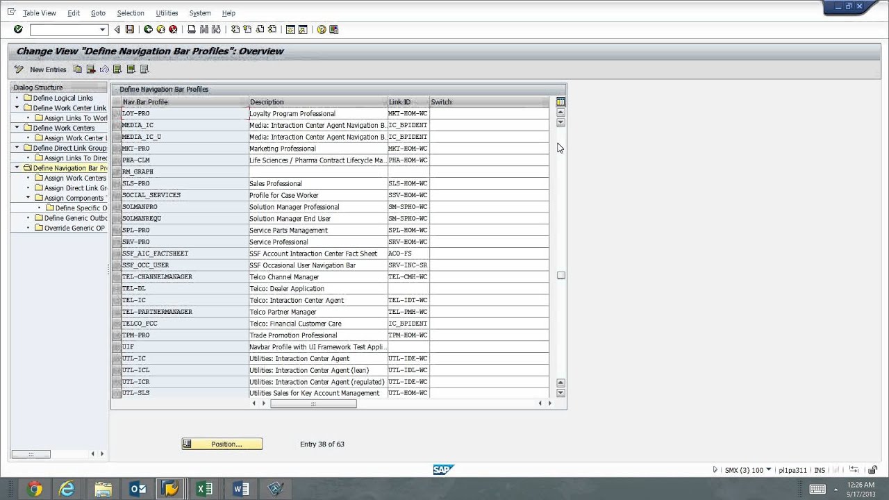Click the Generate Shortcut icon

(x=303, y=29)
